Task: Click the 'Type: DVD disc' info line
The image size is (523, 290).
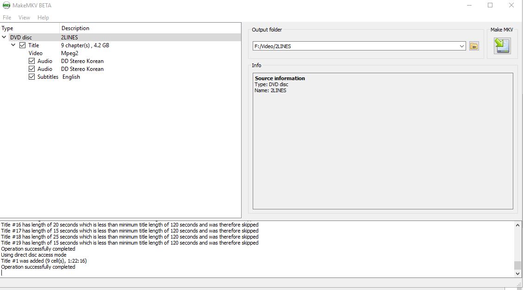Action: click(271, 84)
